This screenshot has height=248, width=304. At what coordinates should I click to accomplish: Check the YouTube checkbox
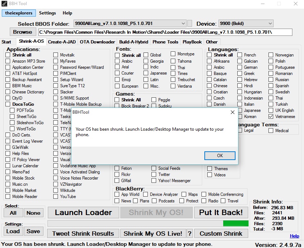[x=56, y=197]
